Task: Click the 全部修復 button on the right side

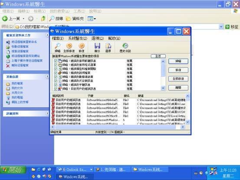Action: (178, 79)
